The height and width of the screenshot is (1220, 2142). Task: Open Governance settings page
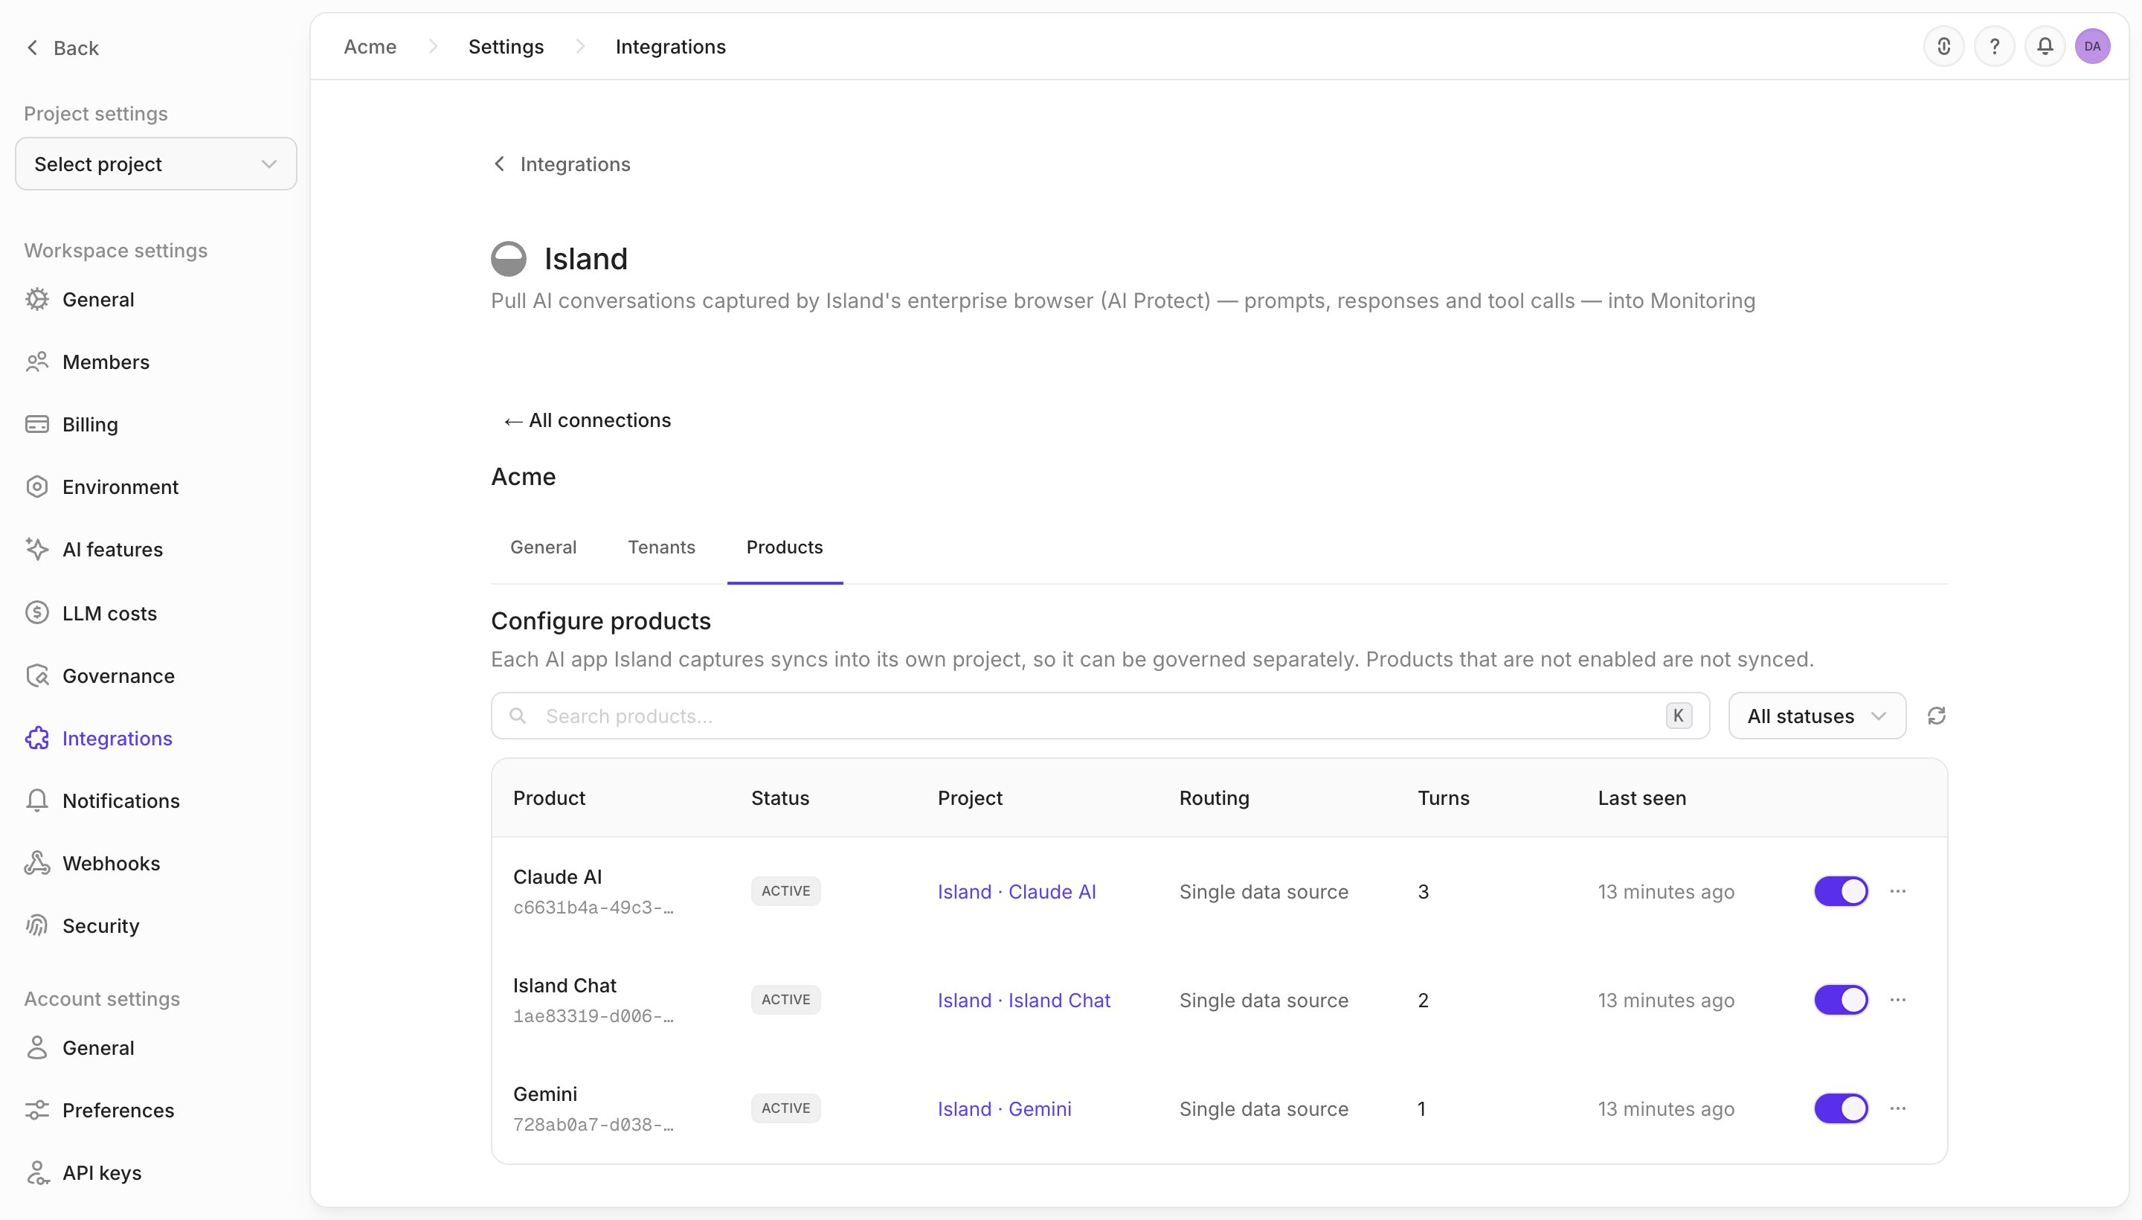click(x=118, y=675)
